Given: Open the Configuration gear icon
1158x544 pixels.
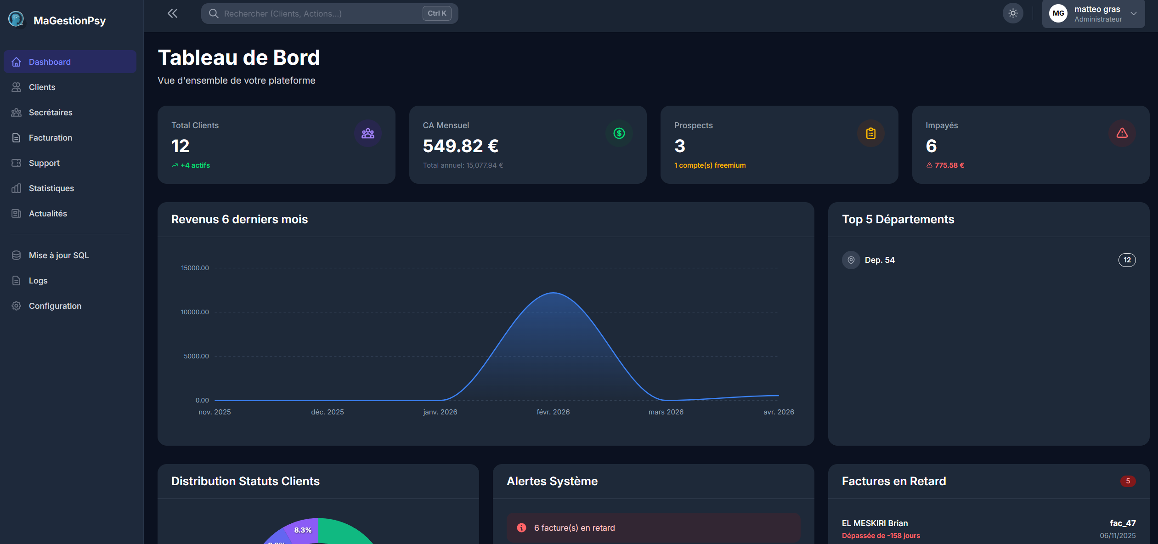Looking at the screenshot, I should click(x=17, y=306).
